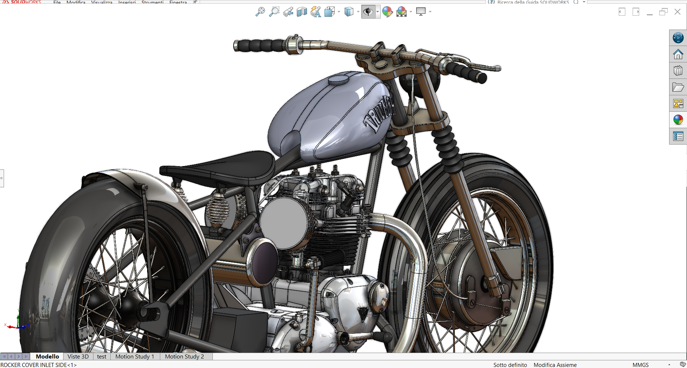
Task: Step to the next tab arrow
Action: [x=19, y=357]
